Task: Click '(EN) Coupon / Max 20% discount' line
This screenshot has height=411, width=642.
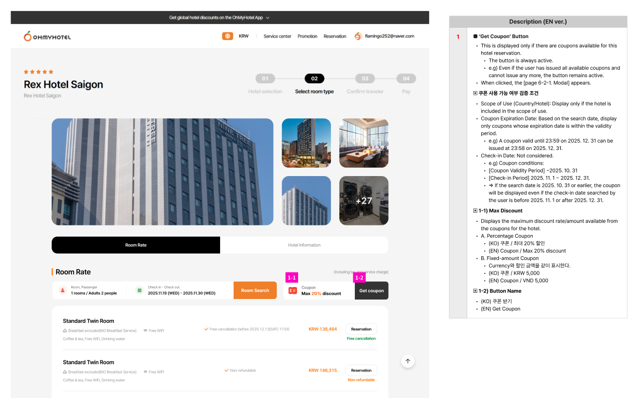Action: click(527, 251)
